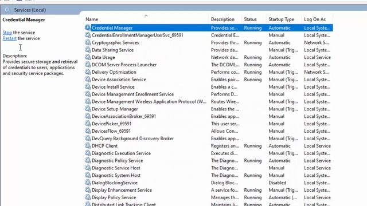Click the sort arrow above the Name column
This screenshot has height=206, width=367.
click(146, 15)
